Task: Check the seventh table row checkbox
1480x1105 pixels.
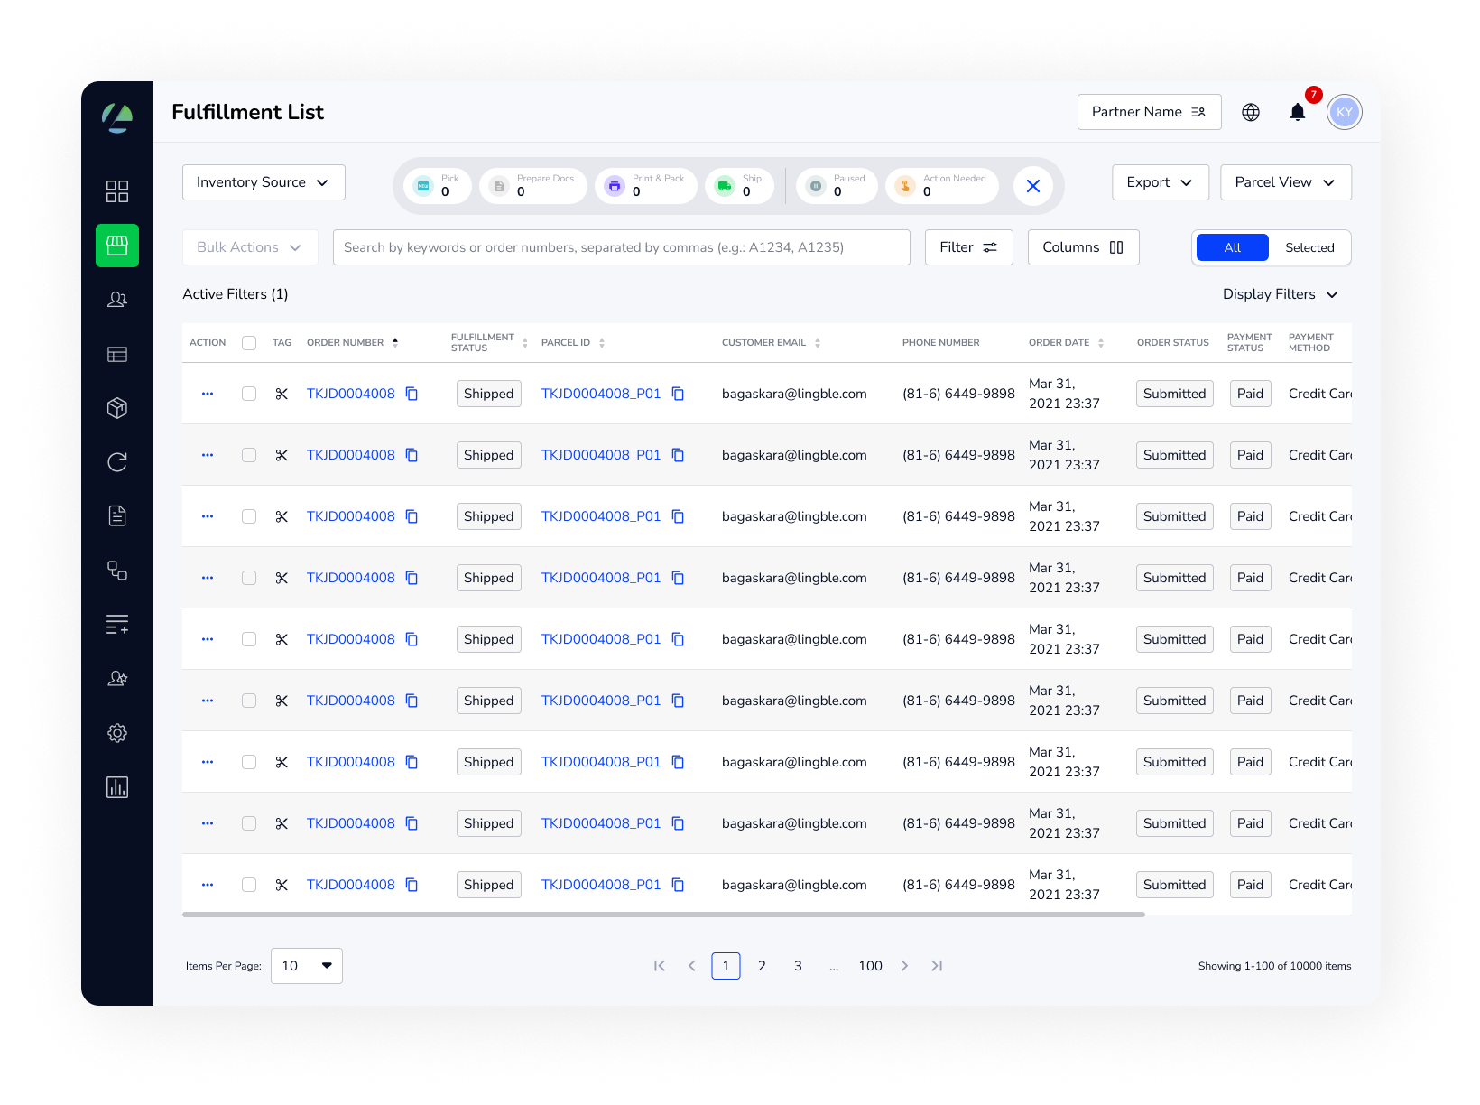Action: coord(249,762)
